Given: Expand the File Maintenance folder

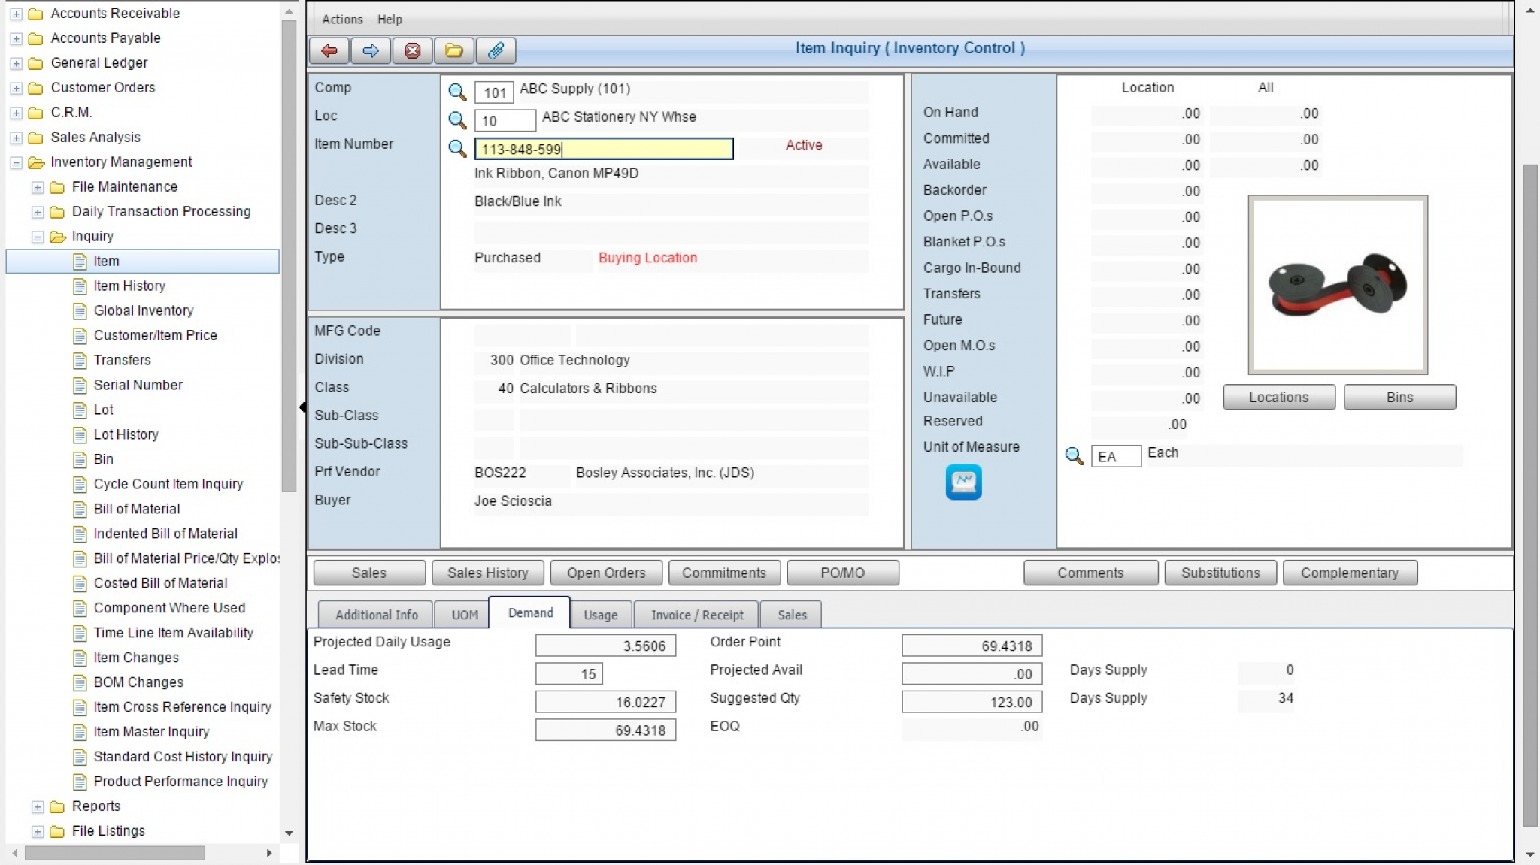Looking at the screenshot, I should click(x=37, y=186).
